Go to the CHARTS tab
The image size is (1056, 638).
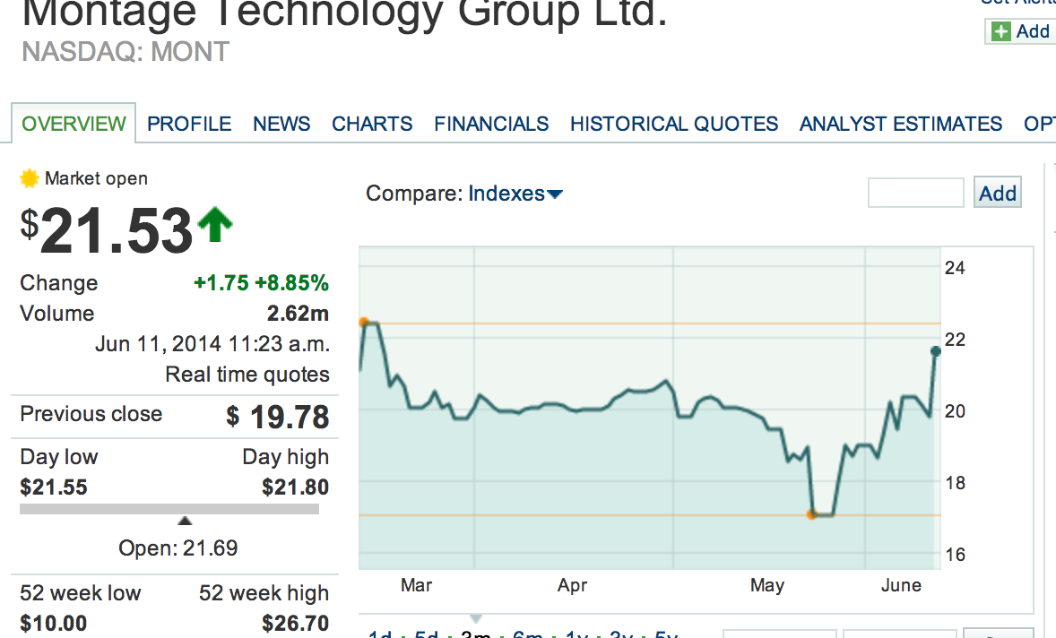(x=372, y=124)
